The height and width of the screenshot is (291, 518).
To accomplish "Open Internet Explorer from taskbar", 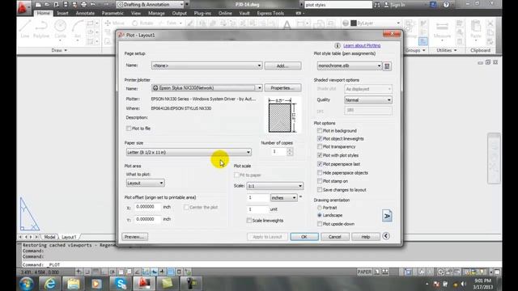I will point(49,284).
